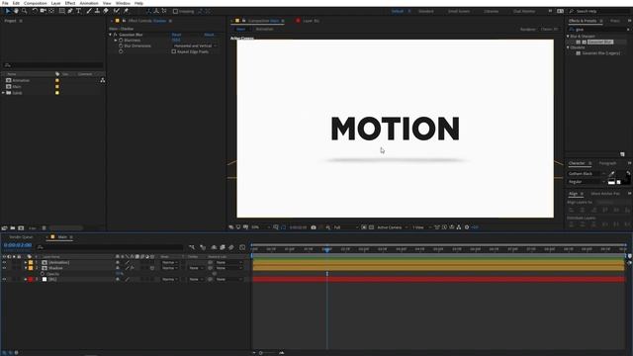Viewport: 633px width, 356px height.
Task: Create a new folder in Project panel
Action: 13,228
